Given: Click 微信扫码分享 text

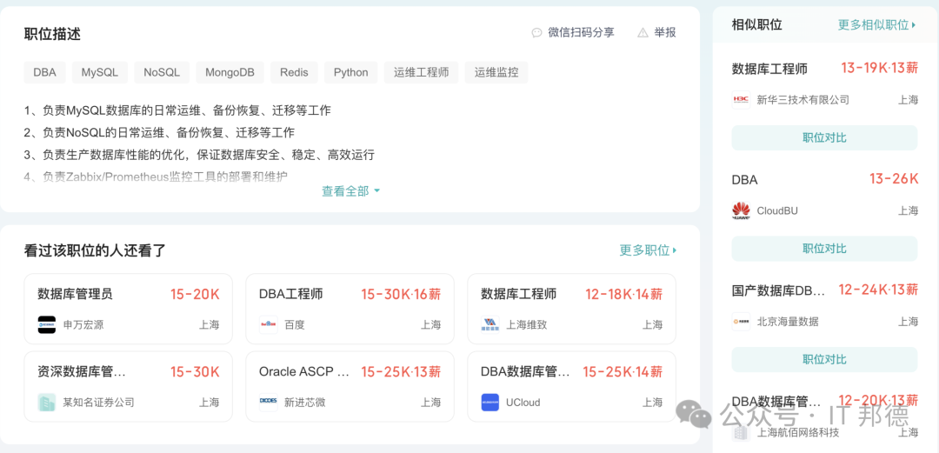Looking at the screenshot, I should click(581, 32).
